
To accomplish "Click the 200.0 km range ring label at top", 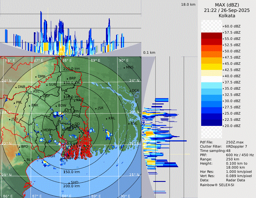I will click(x=71, y=69).
